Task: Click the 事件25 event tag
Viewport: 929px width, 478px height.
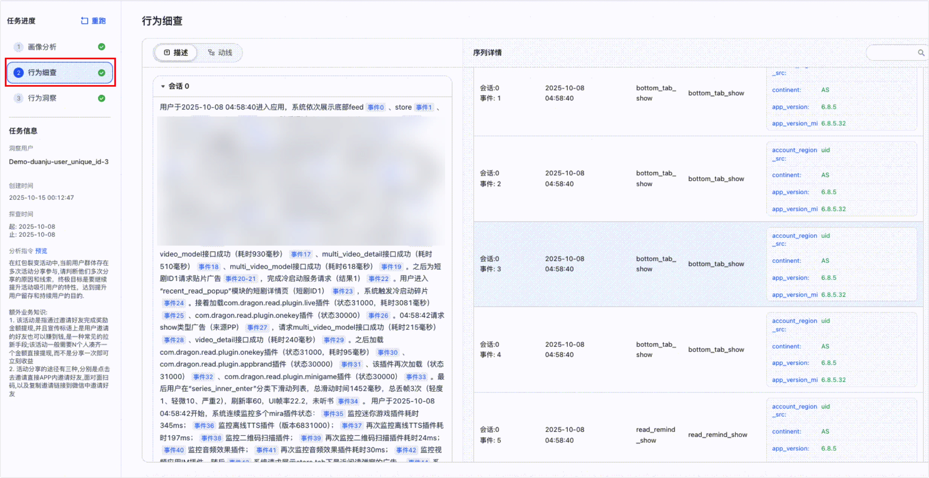Action: point(174,316)
